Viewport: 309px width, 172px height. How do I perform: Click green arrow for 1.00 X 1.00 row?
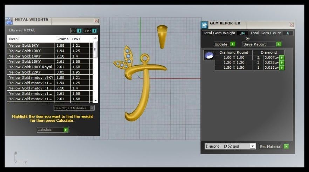[282, 58]
